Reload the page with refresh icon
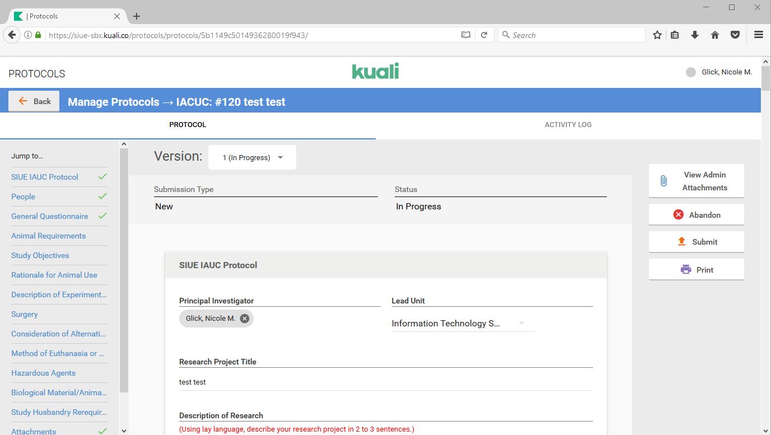771x435 pixels. (x=484, y=35)
